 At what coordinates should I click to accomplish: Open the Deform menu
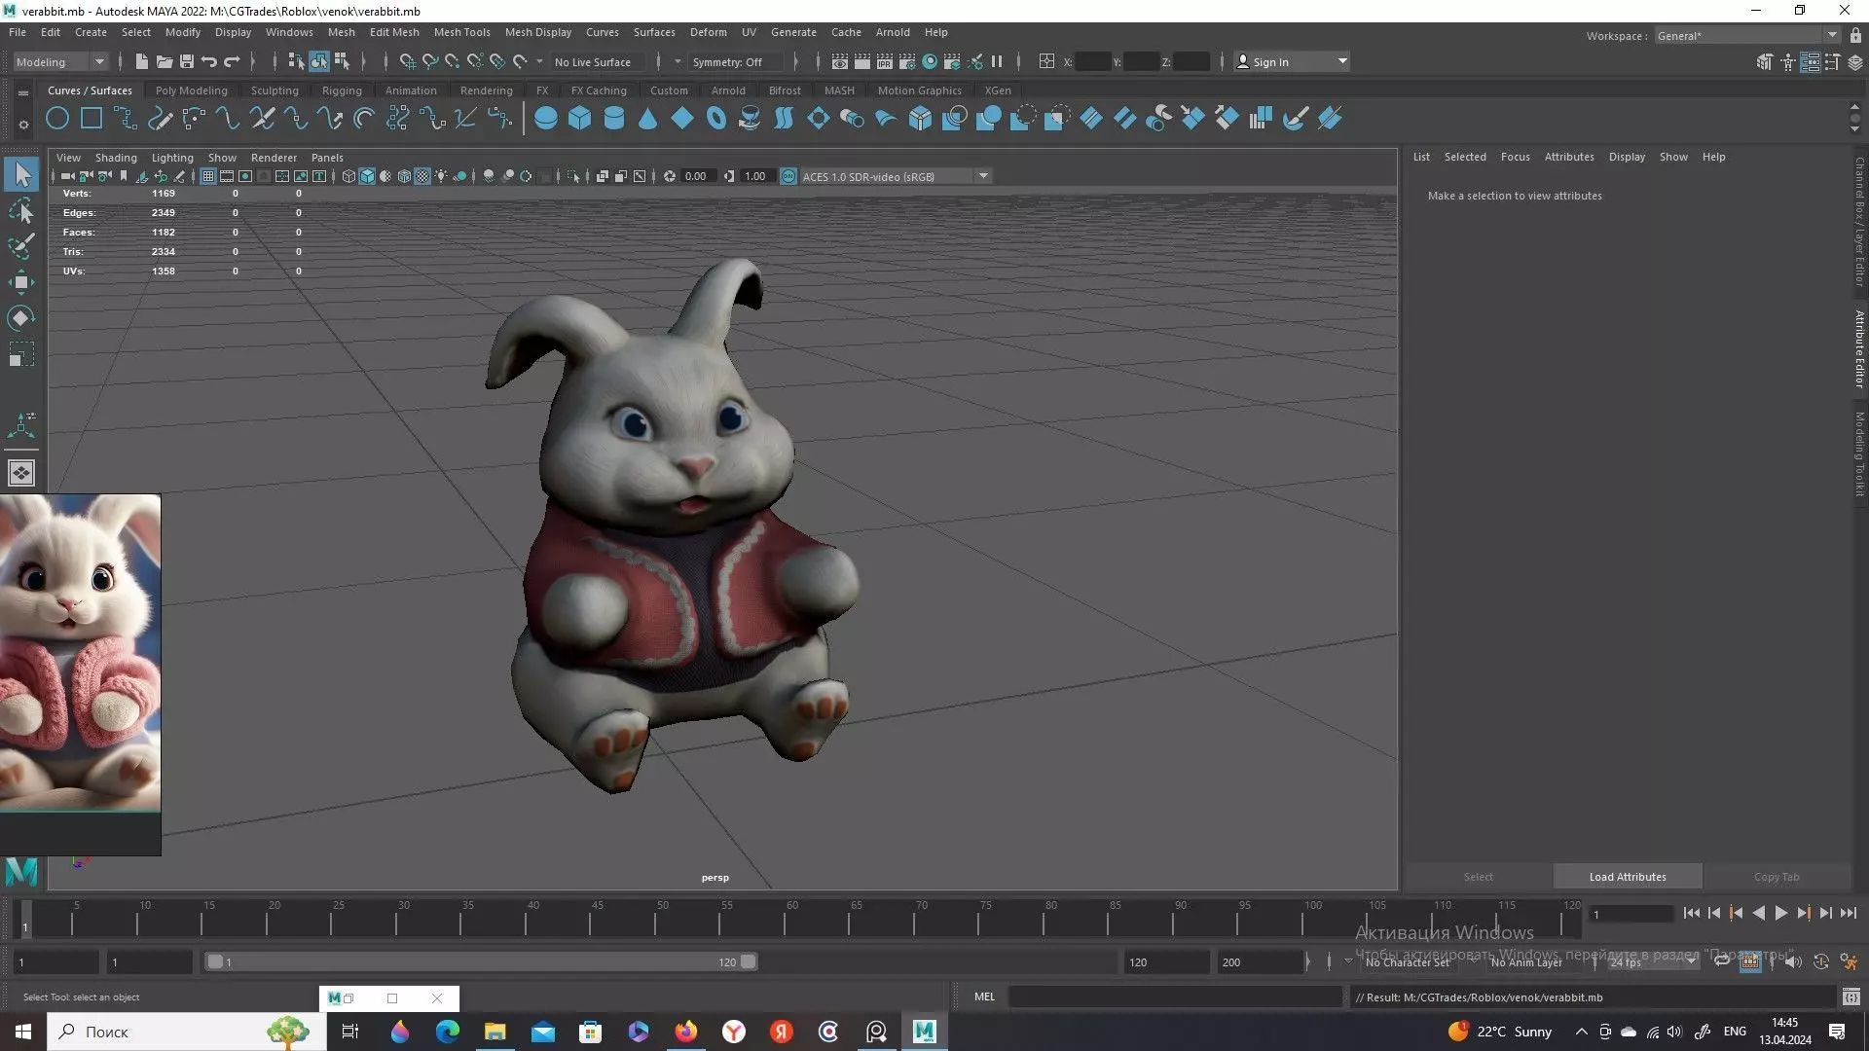(x=709, y=32)
